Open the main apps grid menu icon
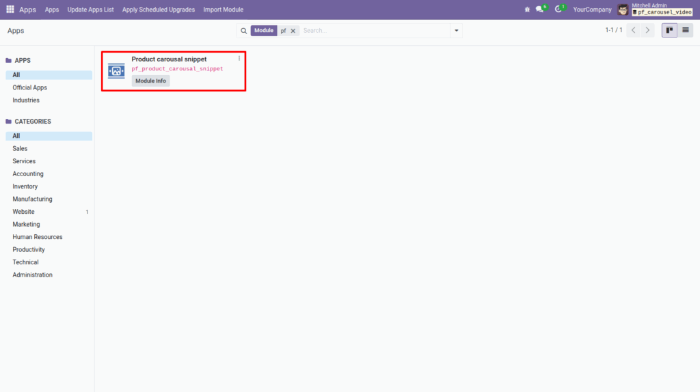 click(x=10, y=10)
